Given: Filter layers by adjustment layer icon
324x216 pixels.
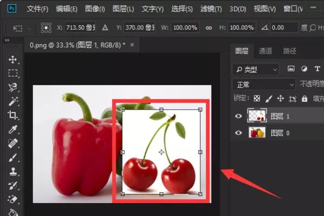Looking at the screenshot, I should (304, 69).
